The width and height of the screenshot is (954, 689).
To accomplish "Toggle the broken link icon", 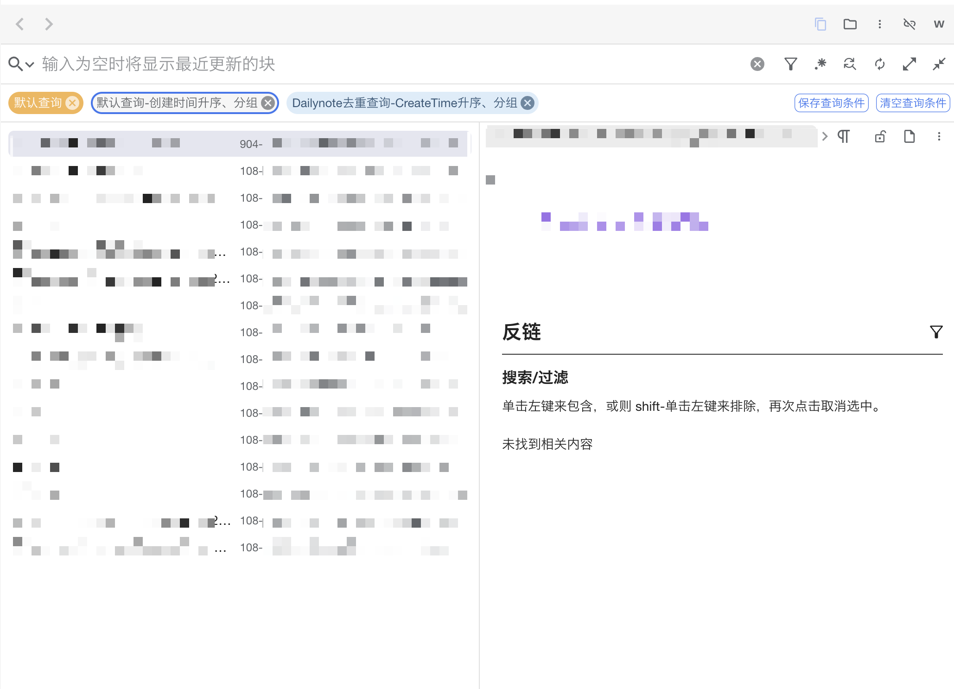I will [x=909, y=24].
